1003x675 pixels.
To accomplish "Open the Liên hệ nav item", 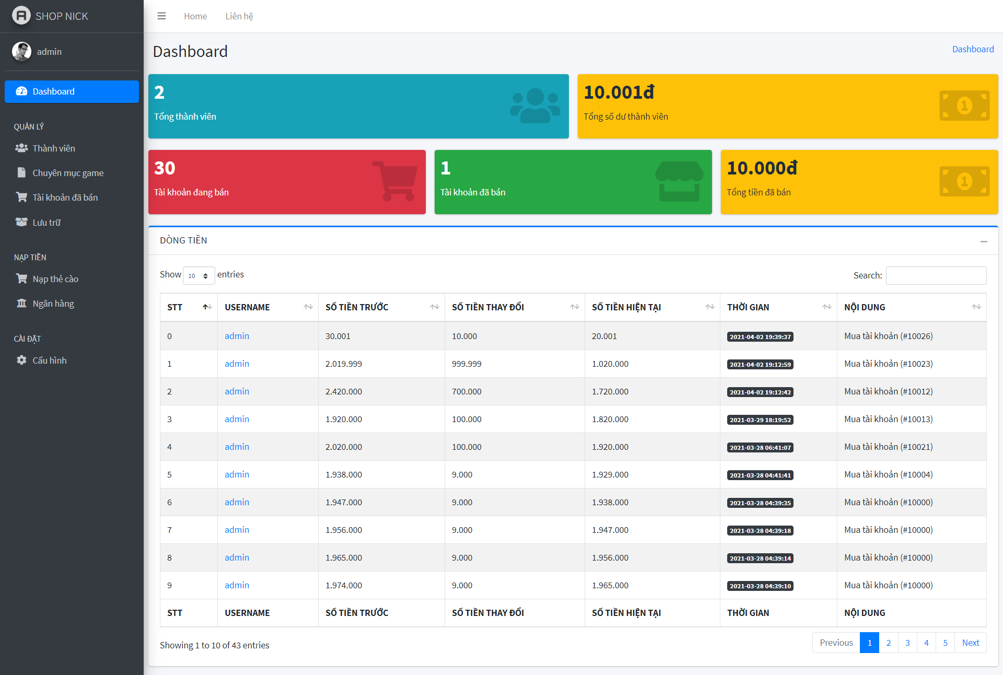I will pyautogui.click(x=239, y=16).
